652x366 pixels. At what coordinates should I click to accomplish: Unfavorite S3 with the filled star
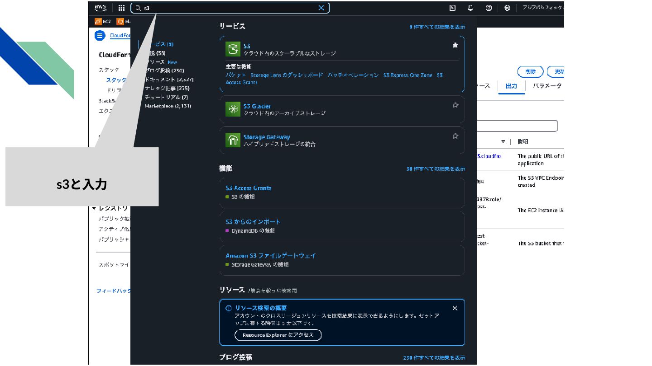[x=455, y=45]
